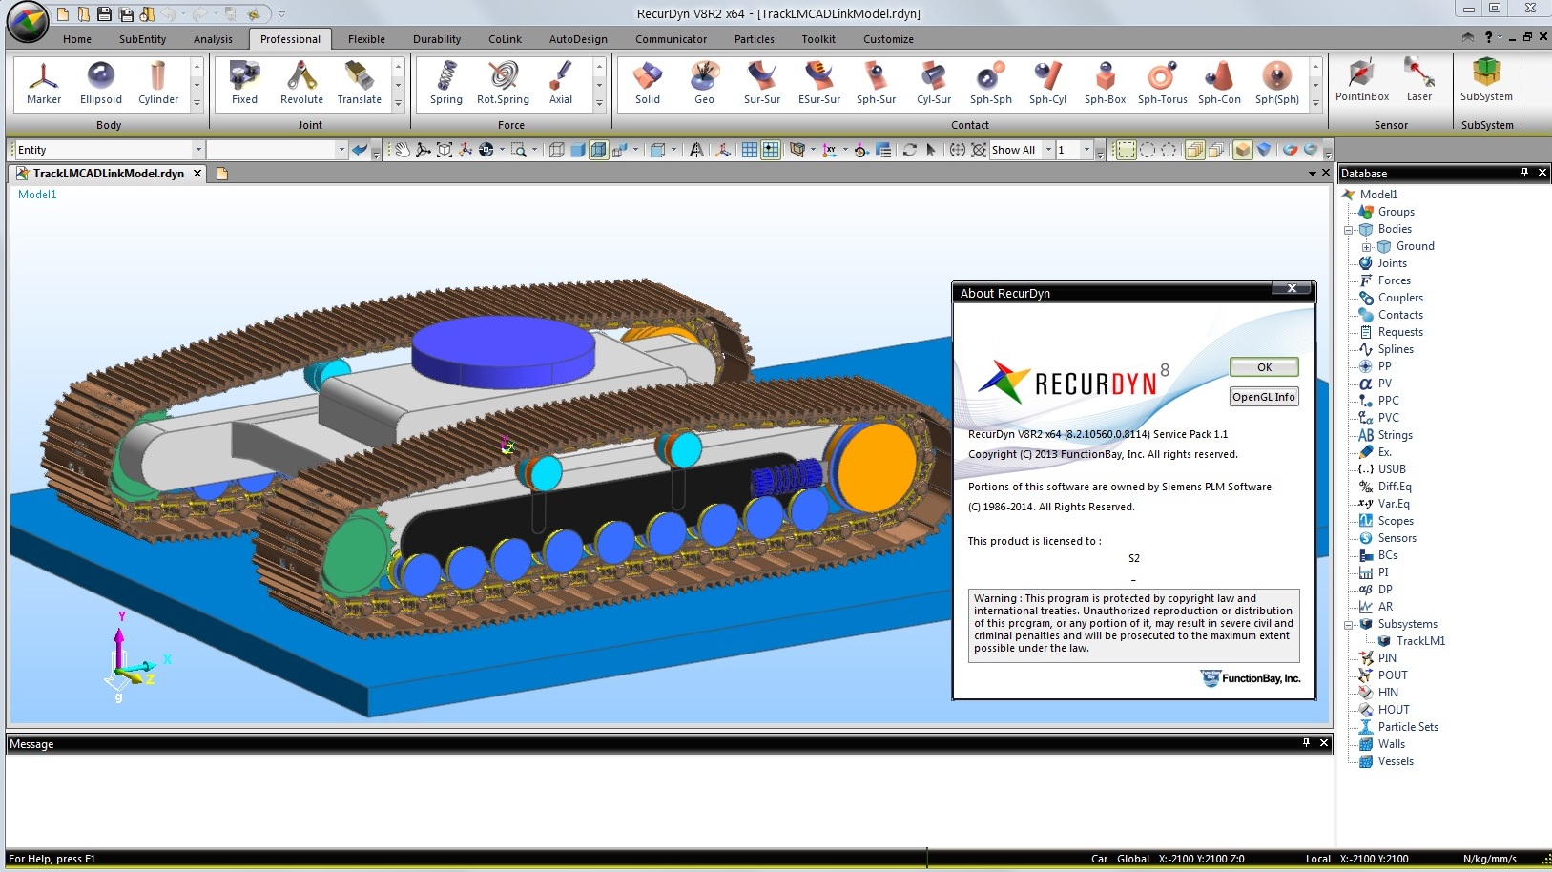The height and width of the screenshot is (872, 1552).
Task: Switch to the Durability ribbon tab
Action: [x=437, y=39]
